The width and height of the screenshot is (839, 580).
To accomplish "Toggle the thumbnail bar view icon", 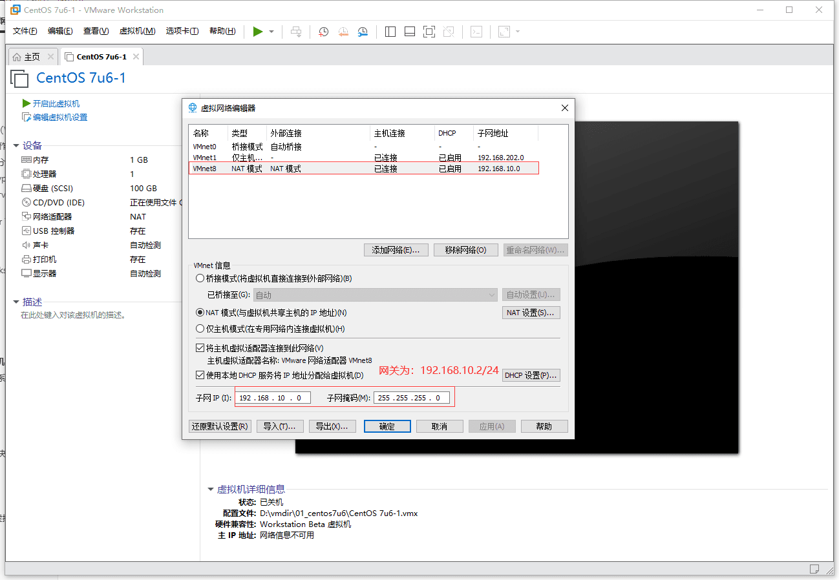I will tap(409, 32).
